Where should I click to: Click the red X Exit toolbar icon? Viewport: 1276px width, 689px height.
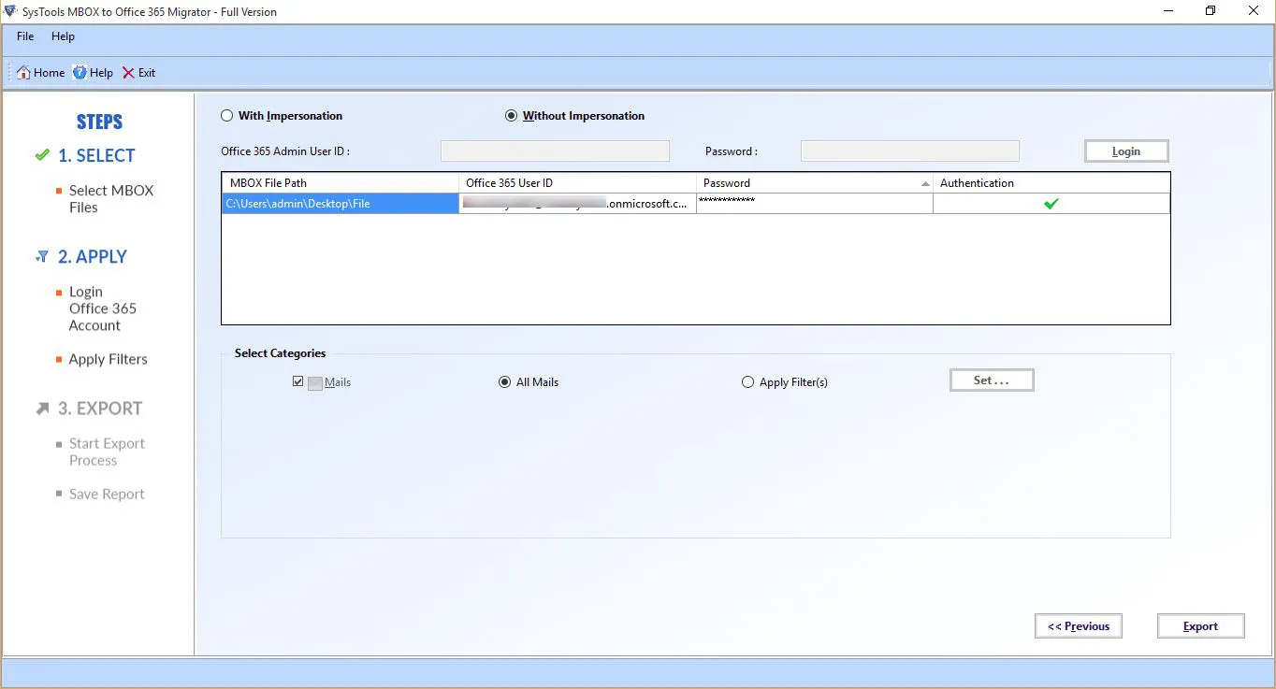pos(128,73)
